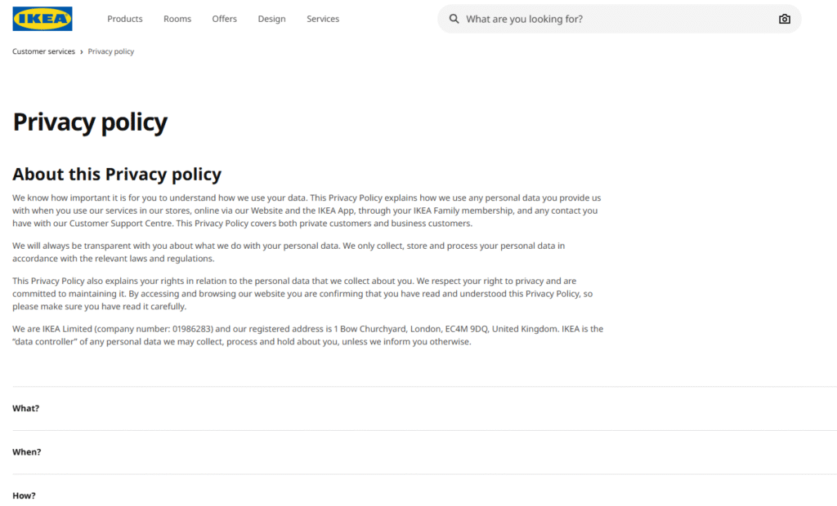This screenshot has width=837, height=506.
Task: Click the magnifying glass search icon
Action: 454,19
